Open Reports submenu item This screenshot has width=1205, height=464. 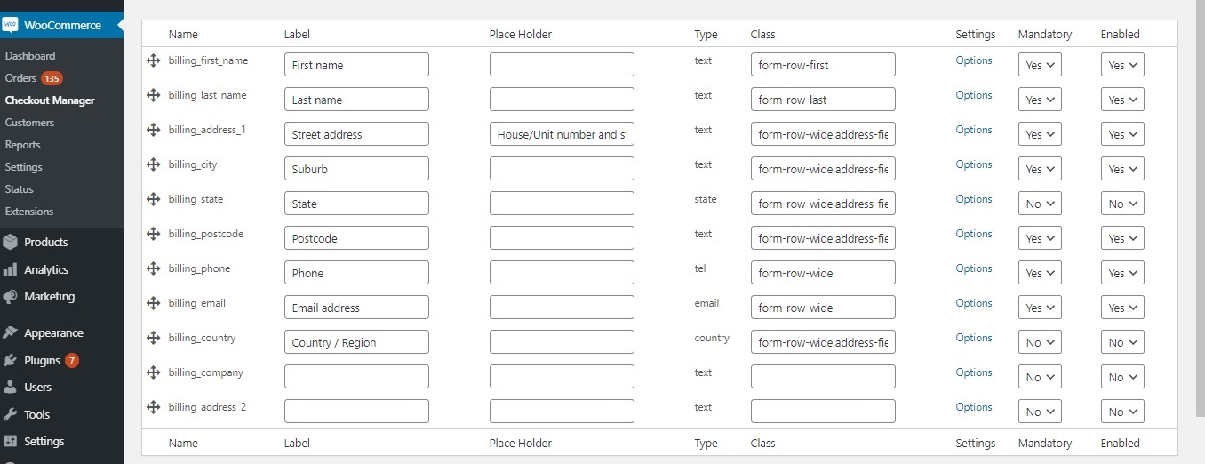tap(22, 145)
